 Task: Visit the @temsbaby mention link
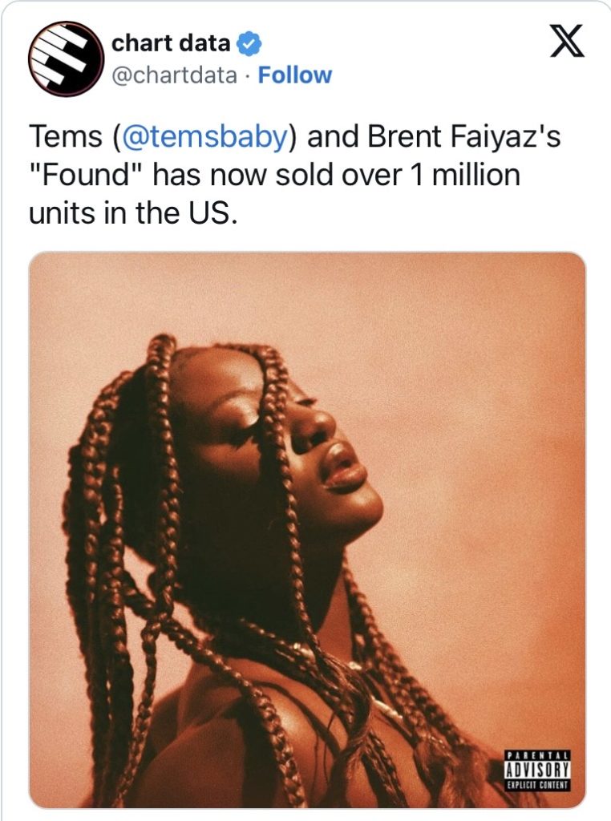204,136
